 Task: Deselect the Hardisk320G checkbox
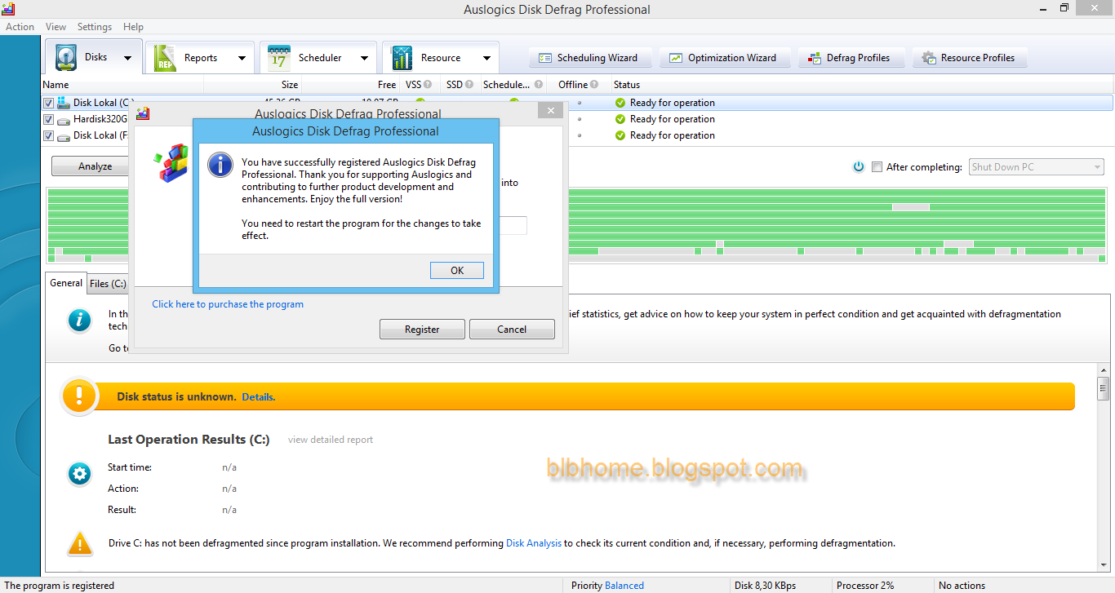[48, 118]
